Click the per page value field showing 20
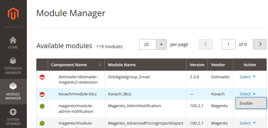 (x=148, y=44)
